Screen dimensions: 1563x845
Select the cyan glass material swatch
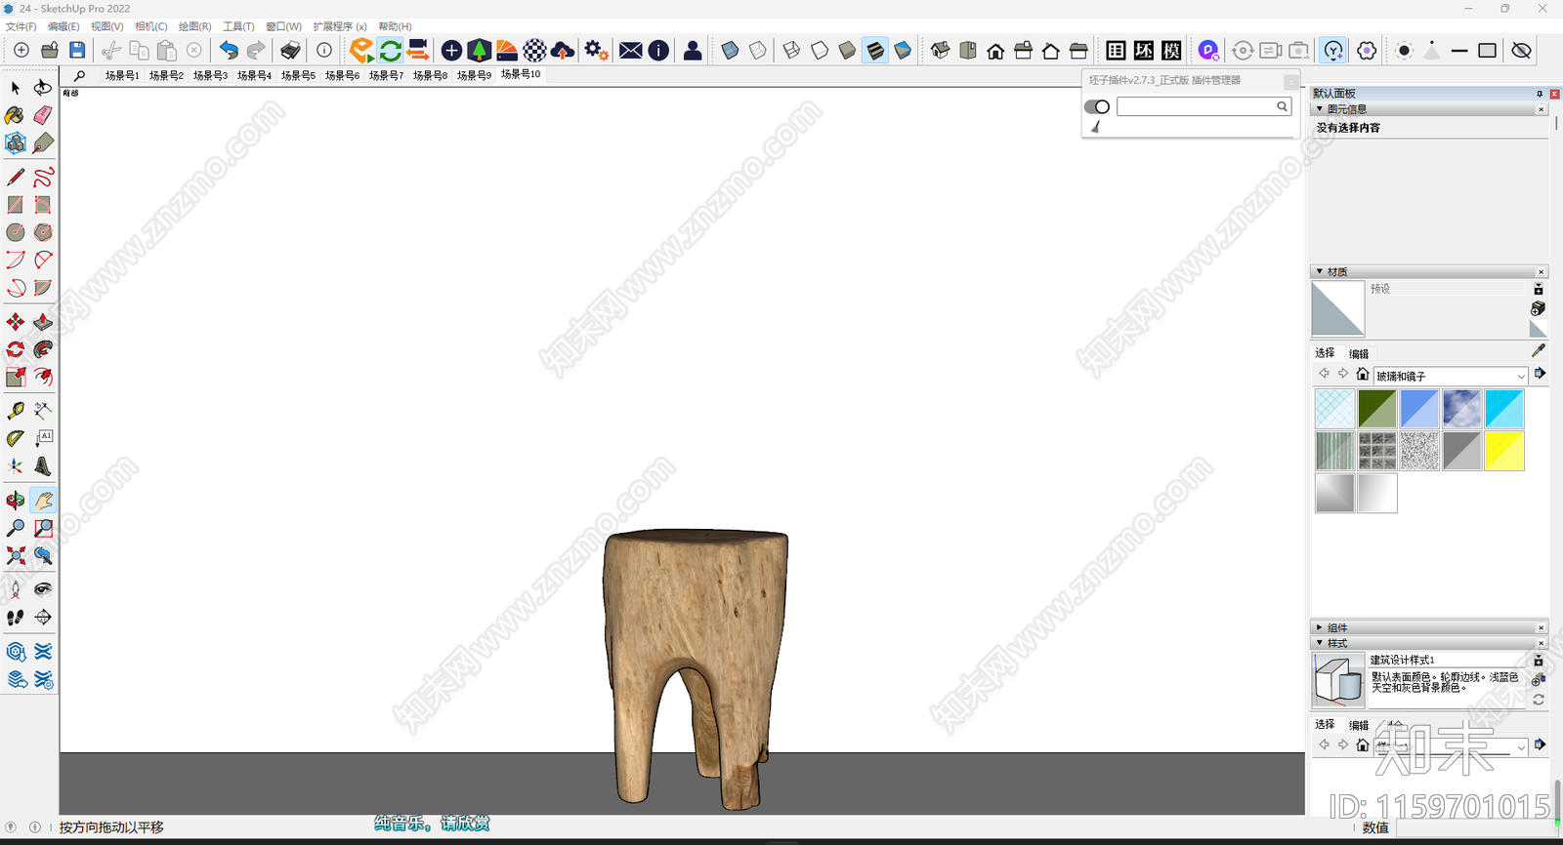click(1504, 409)
